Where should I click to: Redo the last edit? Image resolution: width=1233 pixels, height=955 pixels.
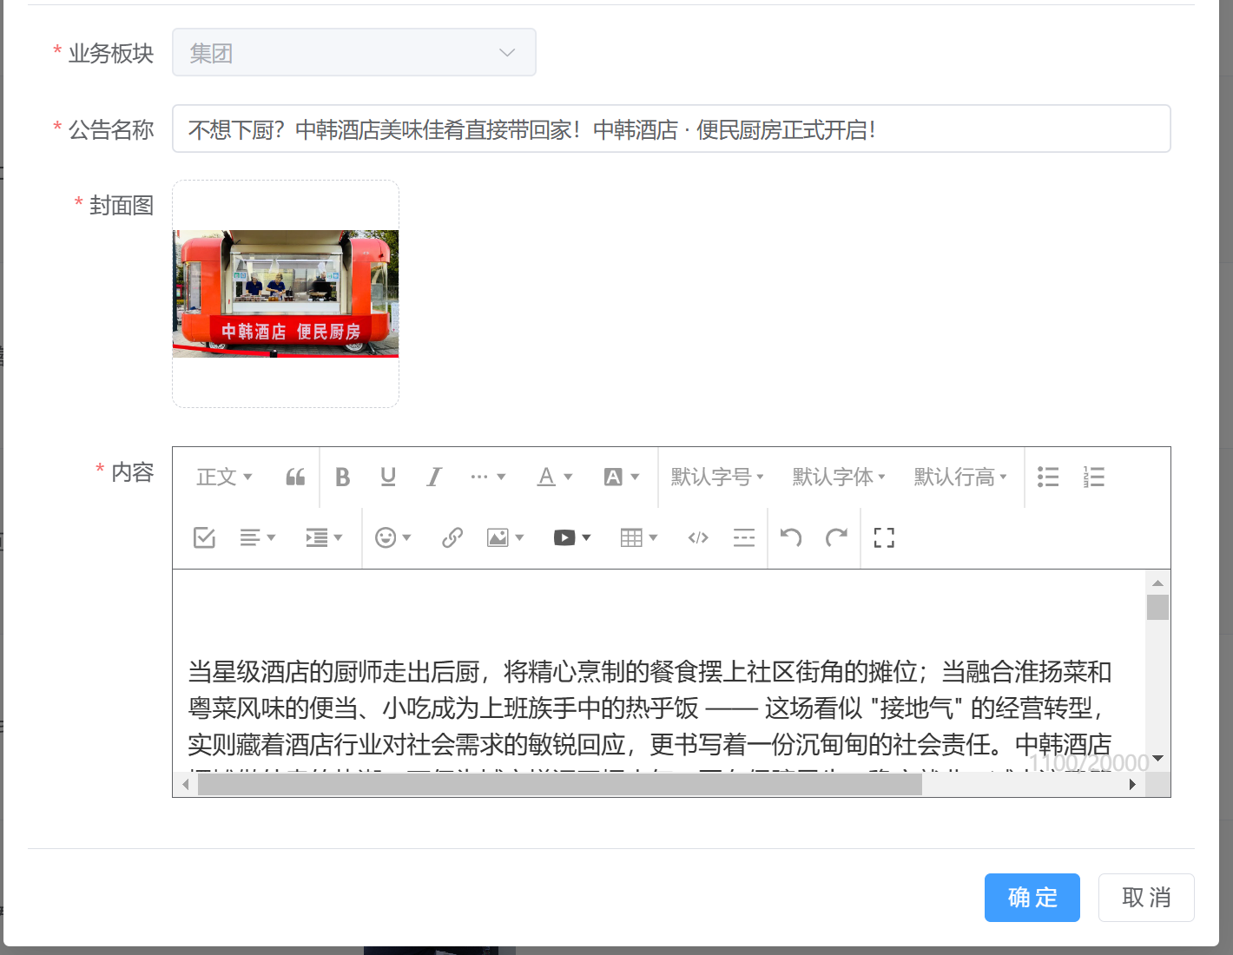coord(836,537)
